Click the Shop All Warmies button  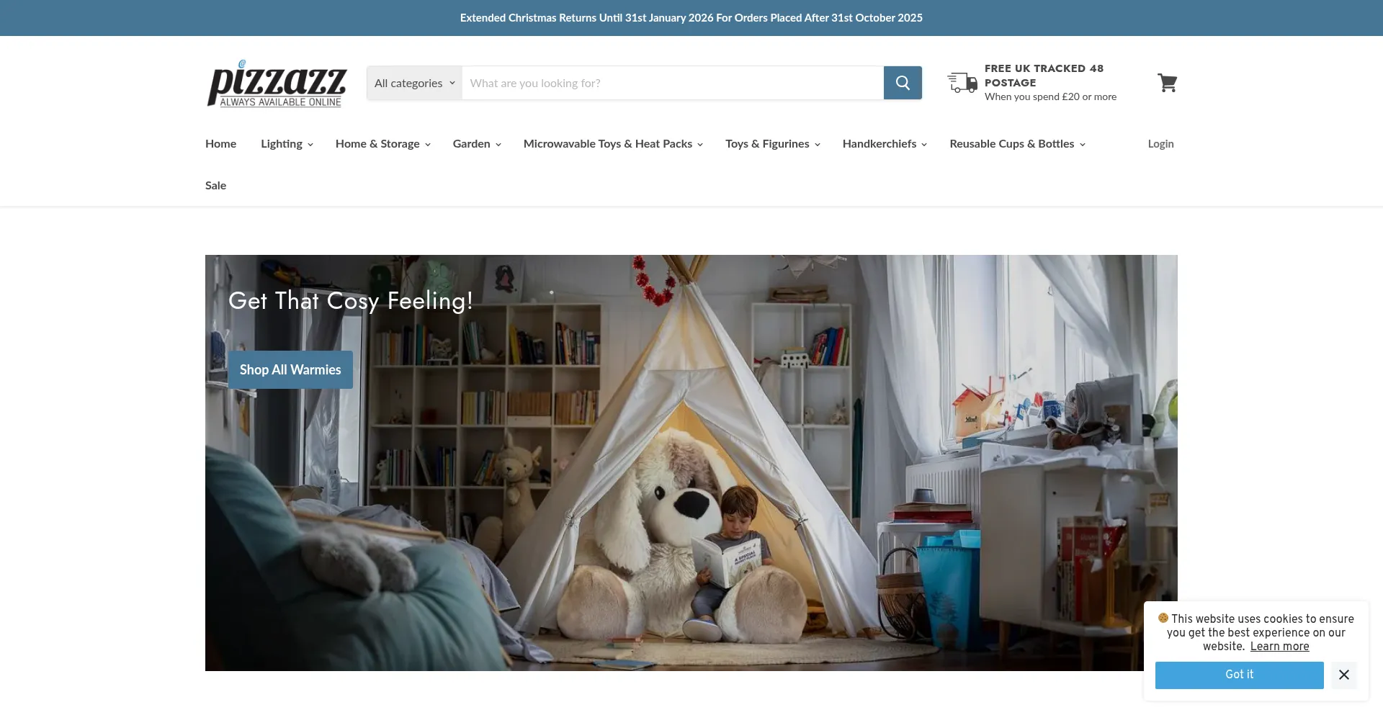290,369
